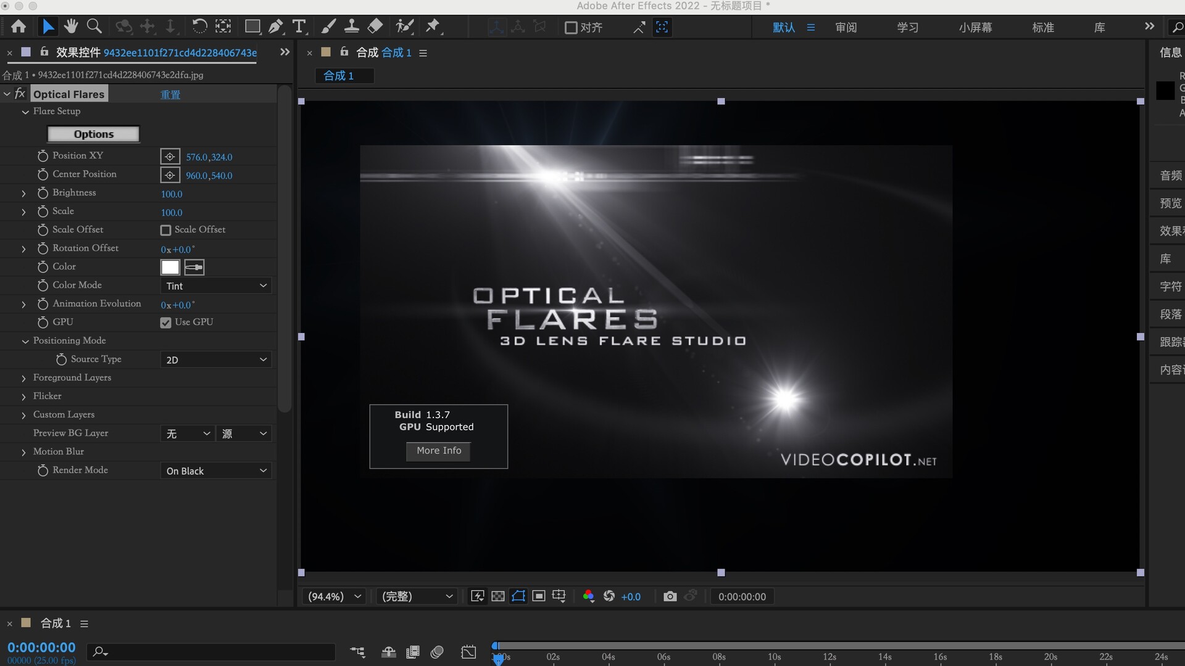Switch to the 小屏幕 workspace

[x=975, y=28]
